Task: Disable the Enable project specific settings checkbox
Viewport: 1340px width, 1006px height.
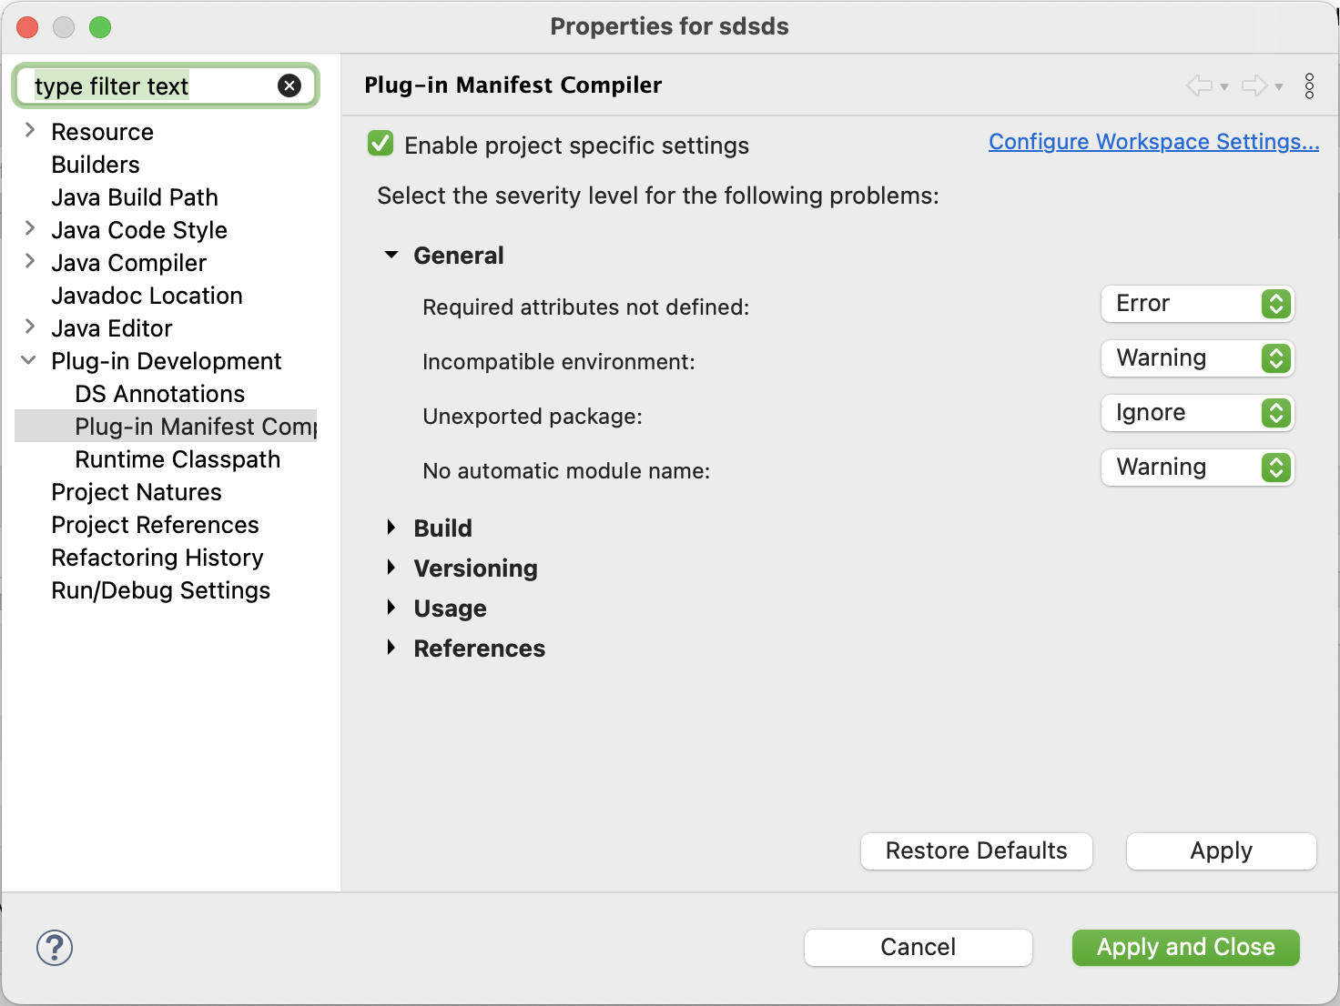Action: [380, 143]
